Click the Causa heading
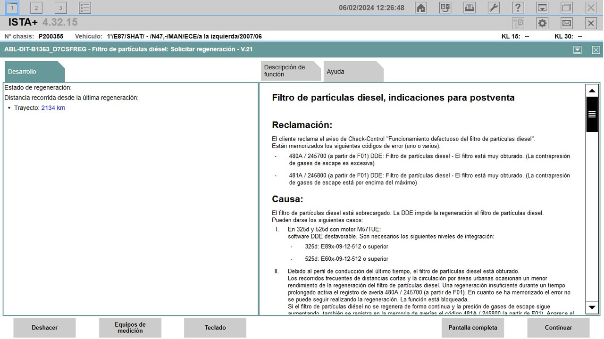This screenshot has width=604, height=339. click(x=287, y=199)
